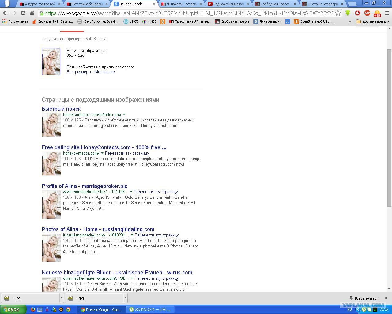The image size is (392, 314).
Task: Expand options arrow for ukrainische-frauen.w-rus.com result
Action: [132, 278]
